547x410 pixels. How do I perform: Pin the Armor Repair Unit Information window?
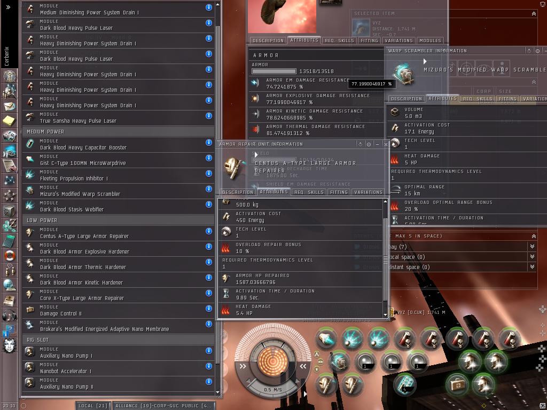(369, 144)
